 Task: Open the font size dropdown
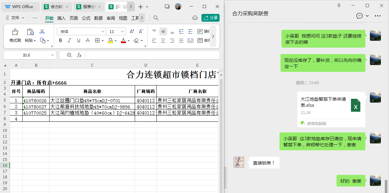pyautogui.click(x=122, y=31)
